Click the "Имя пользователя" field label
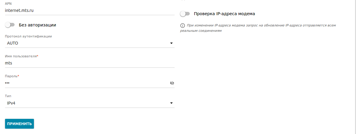The height and width of the screenshot is (134, 356). [x=21, y=56]
